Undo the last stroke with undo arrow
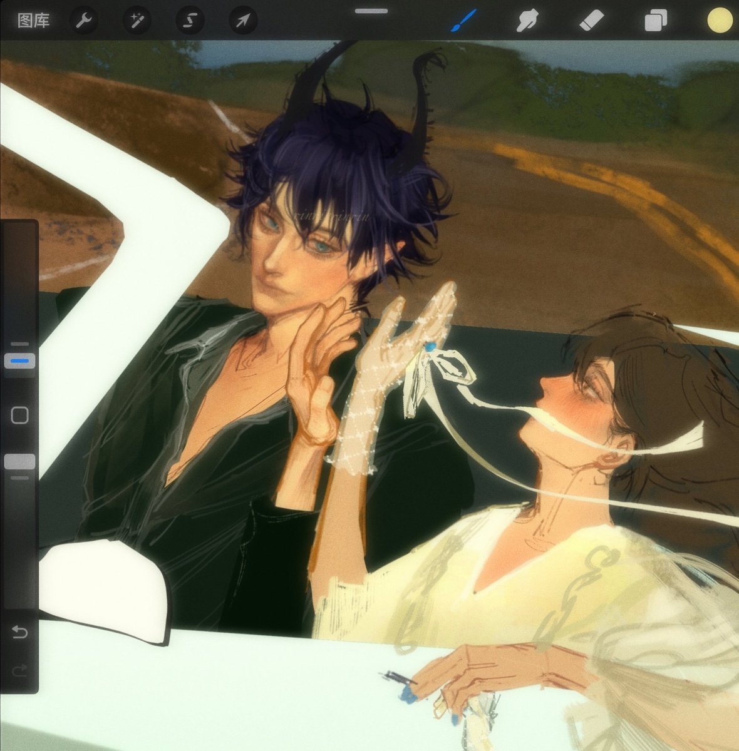 click(x=19, y=632)
